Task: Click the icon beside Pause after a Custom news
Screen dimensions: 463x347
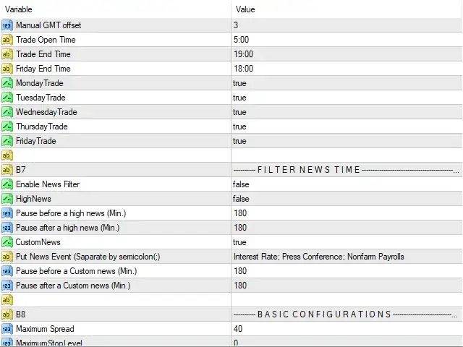Action: pos(7,286)
